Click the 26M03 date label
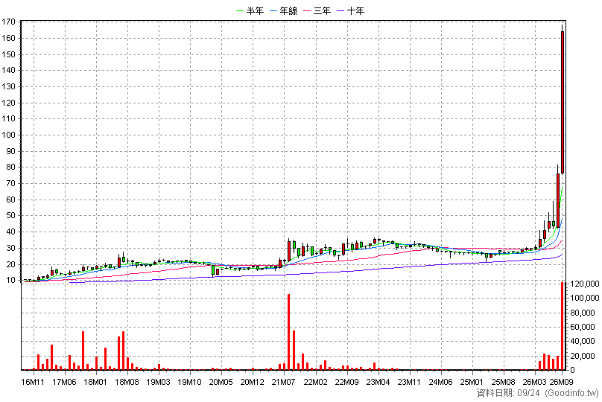This screenshot has width=602, height=402. tap(535, 382)
